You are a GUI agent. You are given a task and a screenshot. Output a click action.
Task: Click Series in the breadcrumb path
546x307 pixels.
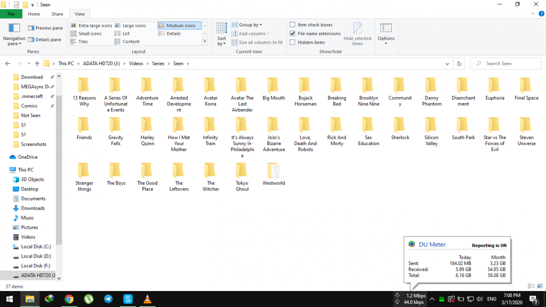pyautogui.click(x=158, y=64)
